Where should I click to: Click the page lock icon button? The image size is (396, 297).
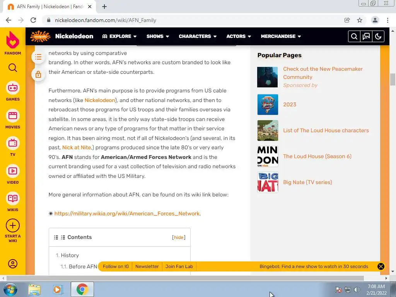coord(38,74)
